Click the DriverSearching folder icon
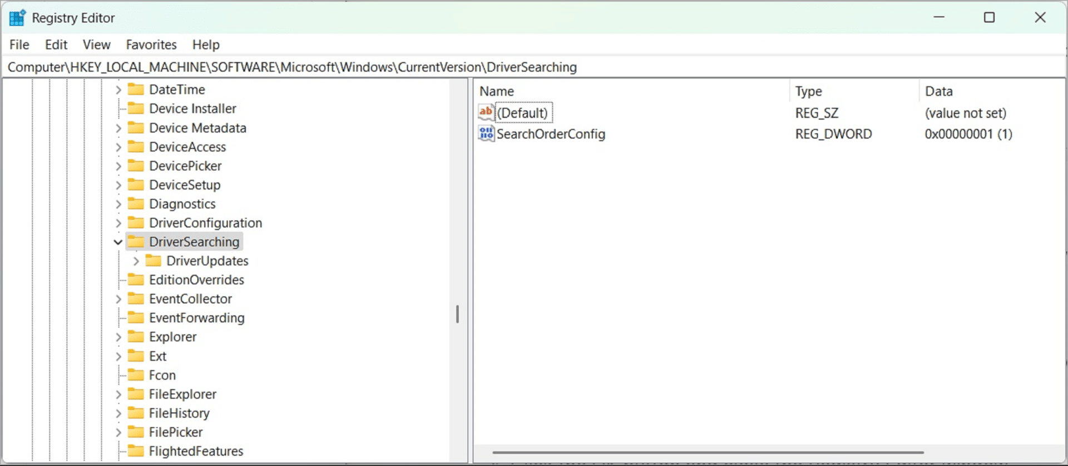 136,242
